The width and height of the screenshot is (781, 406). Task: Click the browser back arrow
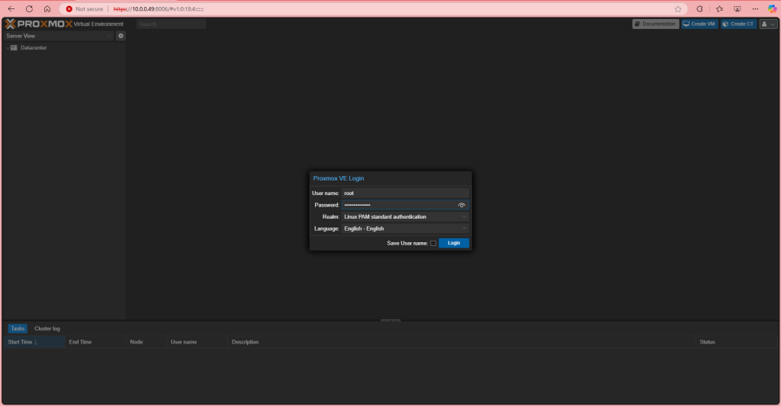[11, 9]
